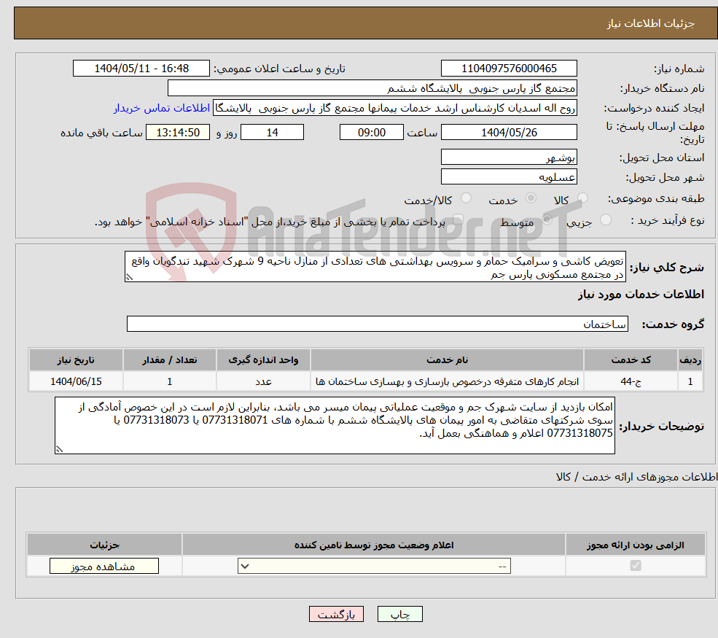Click the چاپ button
This screenshot has height=638, width=718.
[x=399, y=614]
